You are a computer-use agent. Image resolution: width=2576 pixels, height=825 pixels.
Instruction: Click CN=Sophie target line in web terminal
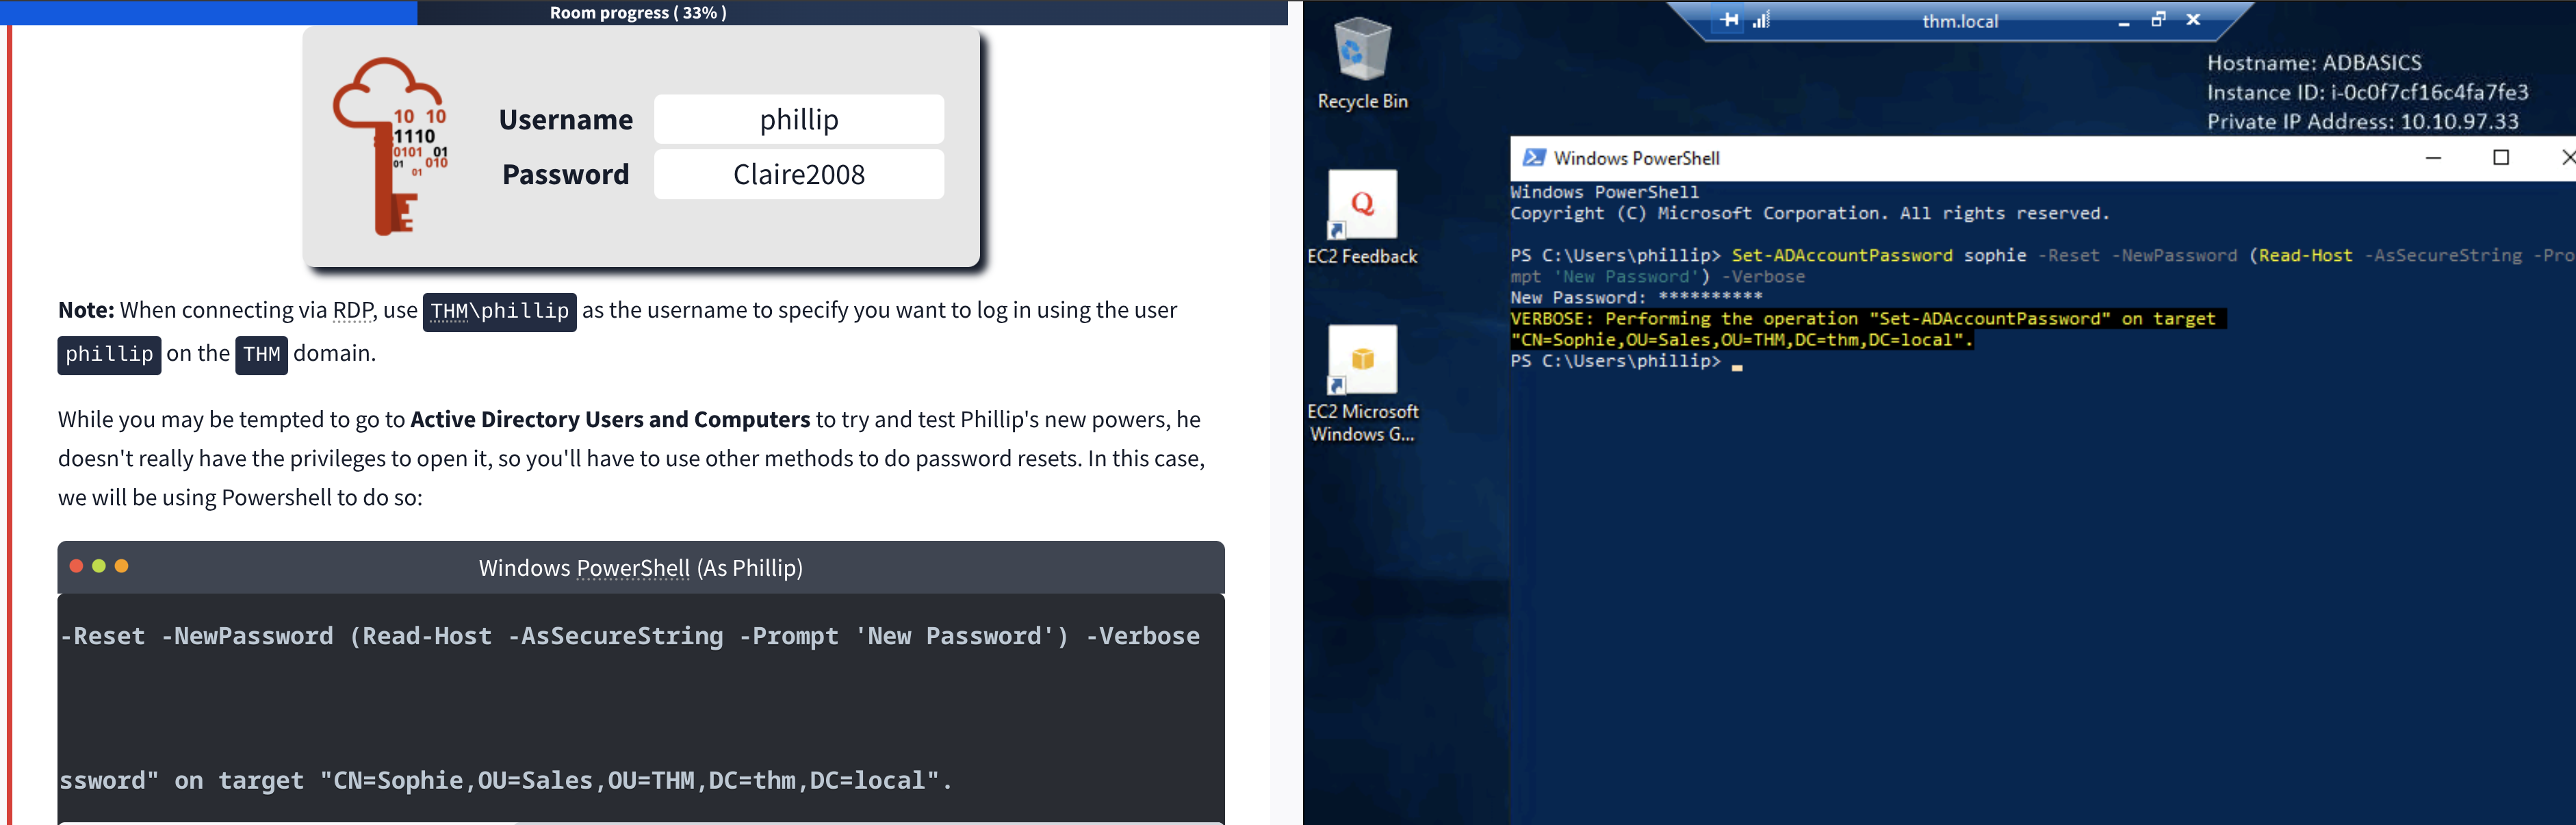point(505,781)
